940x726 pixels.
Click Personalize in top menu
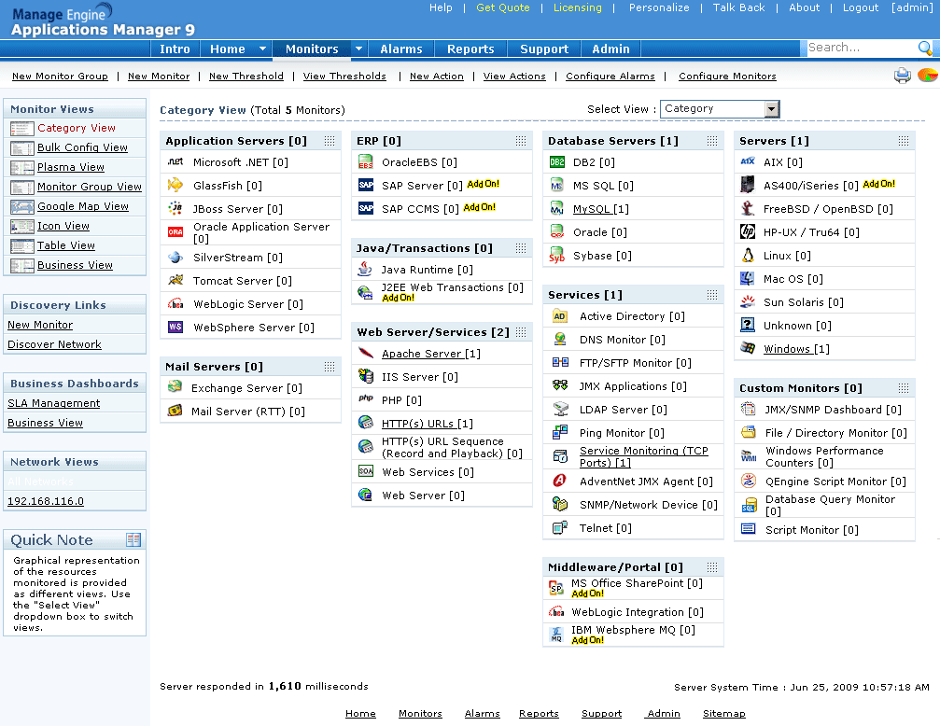click(659, 7)
